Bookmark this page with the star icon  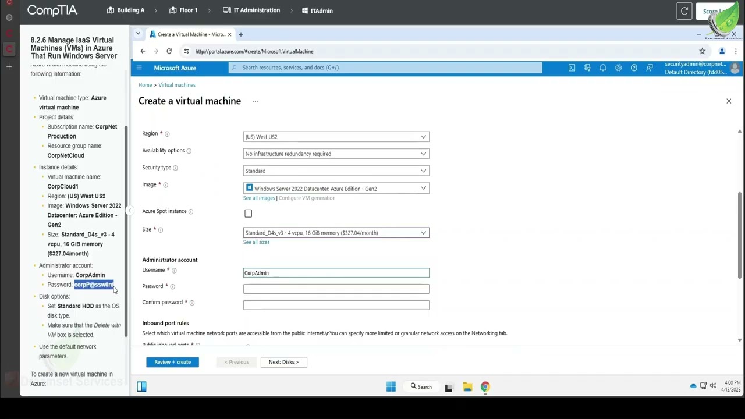[x=703, y=51]
